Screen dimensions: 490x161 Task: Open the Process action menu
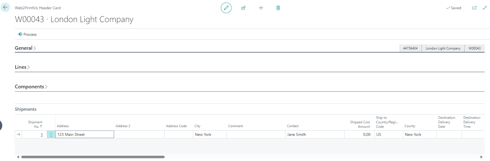[27, 35]
